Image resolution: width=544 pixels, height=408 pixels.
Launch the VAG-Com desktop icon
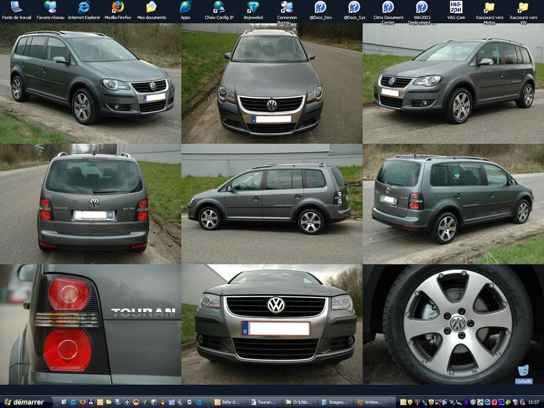456,10
